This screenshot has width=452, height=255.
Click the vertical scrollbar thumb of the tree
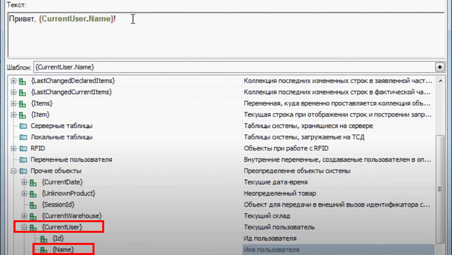pos(440,189)
